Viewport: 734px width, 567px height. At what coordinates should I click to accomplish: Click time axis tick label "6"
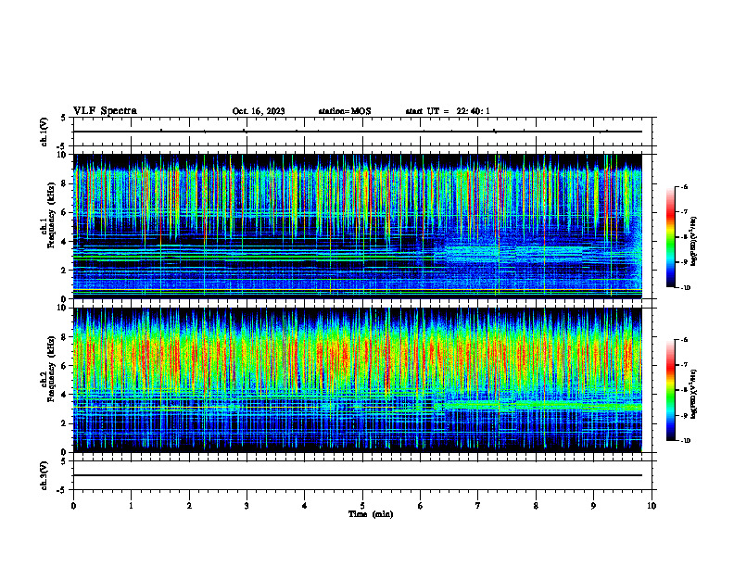pos(421,506)
